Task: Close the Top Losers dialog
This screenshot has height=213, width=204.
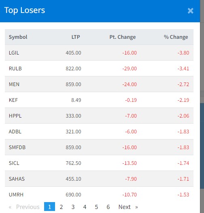Action: [x=190, y=11]
